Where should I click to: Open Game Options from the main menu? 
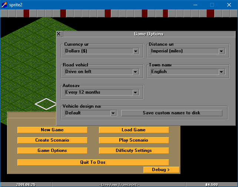tap(52, 150)
